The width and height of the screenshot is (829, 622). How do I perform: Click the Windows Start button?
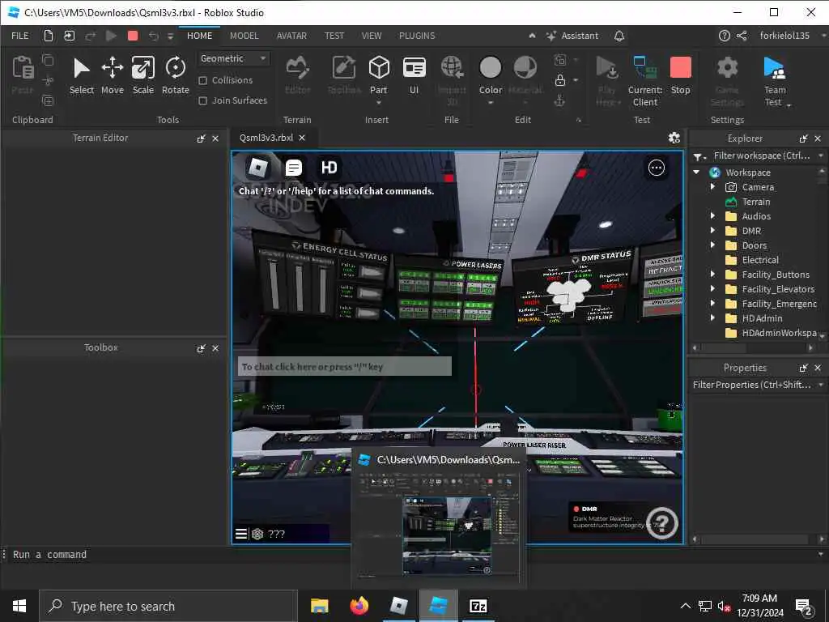click(x=19, y=606)
